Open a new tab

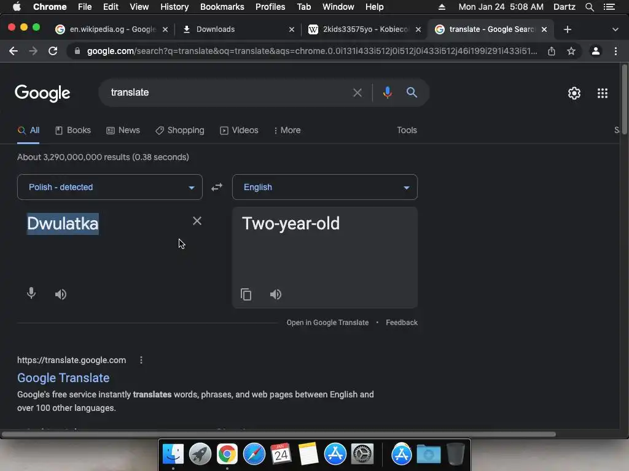[x=567, y=29]
